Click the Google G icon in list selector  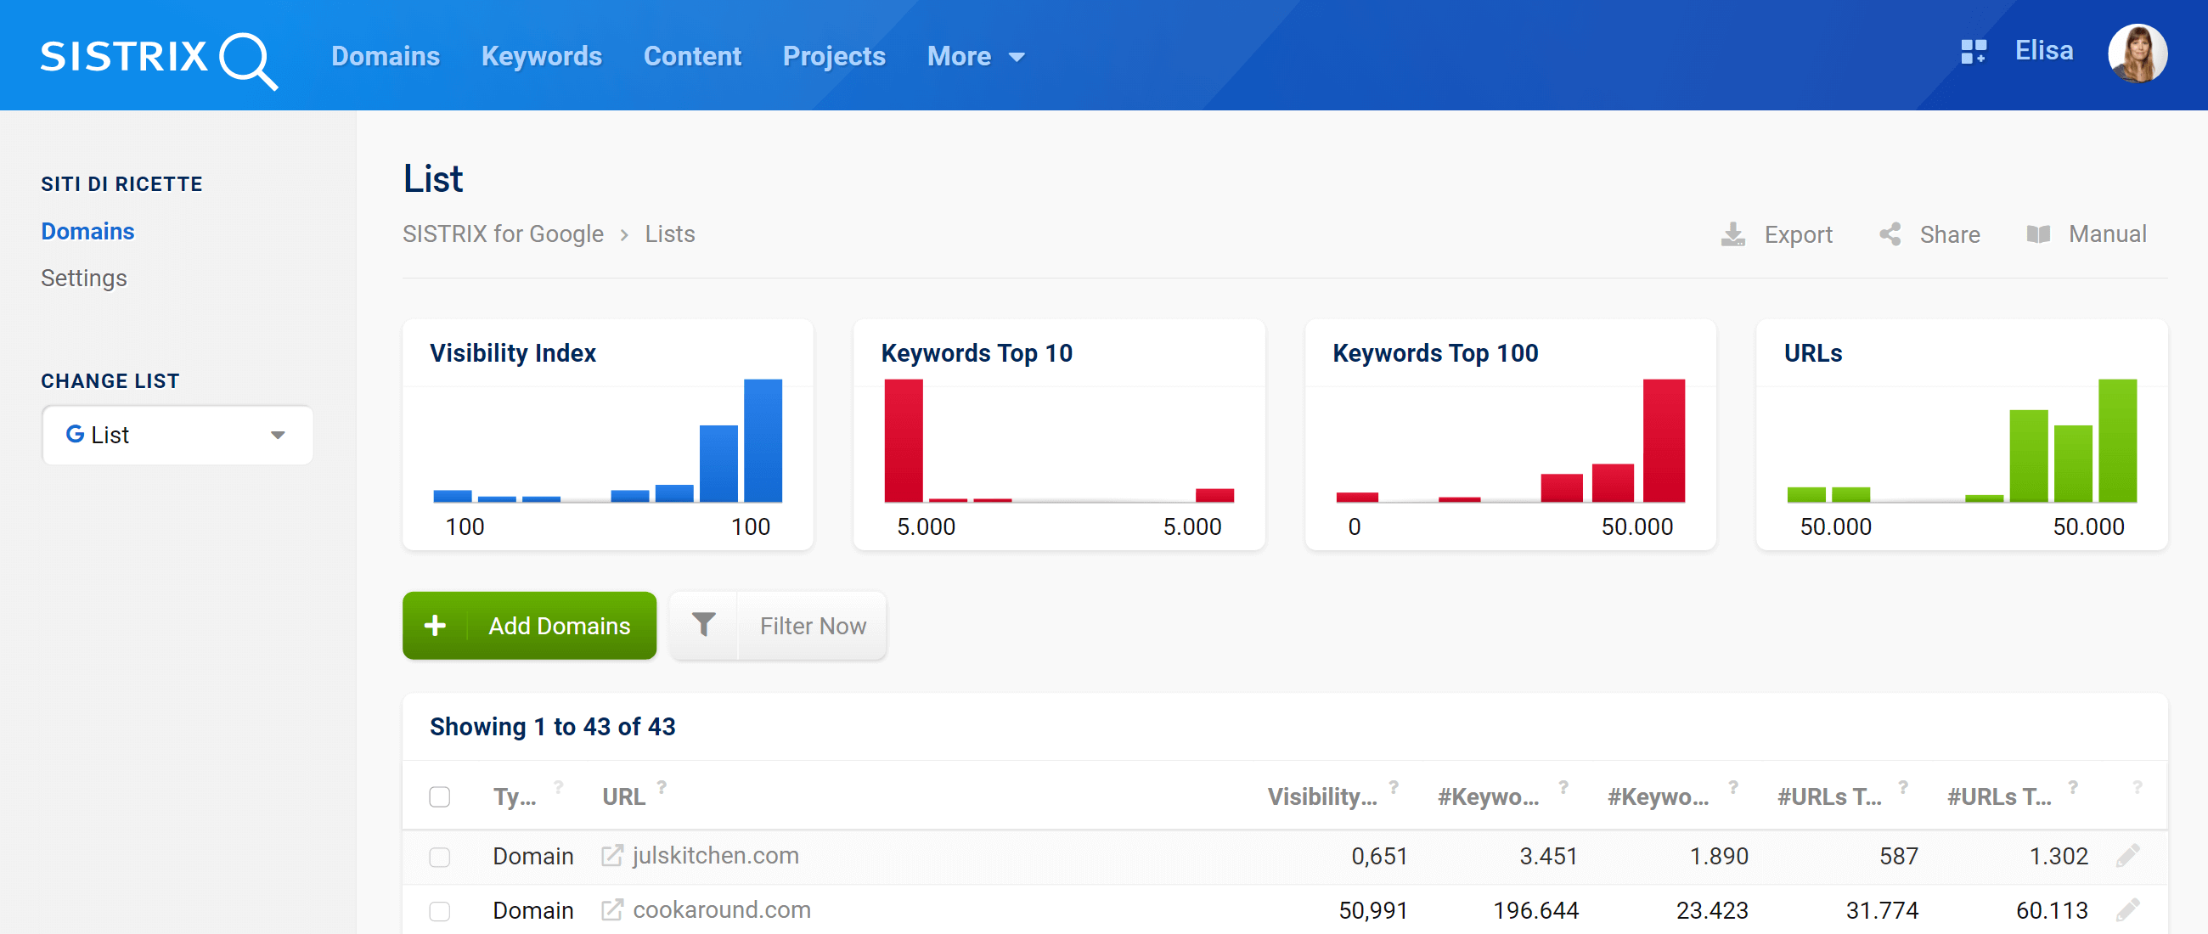pos(76,435)
